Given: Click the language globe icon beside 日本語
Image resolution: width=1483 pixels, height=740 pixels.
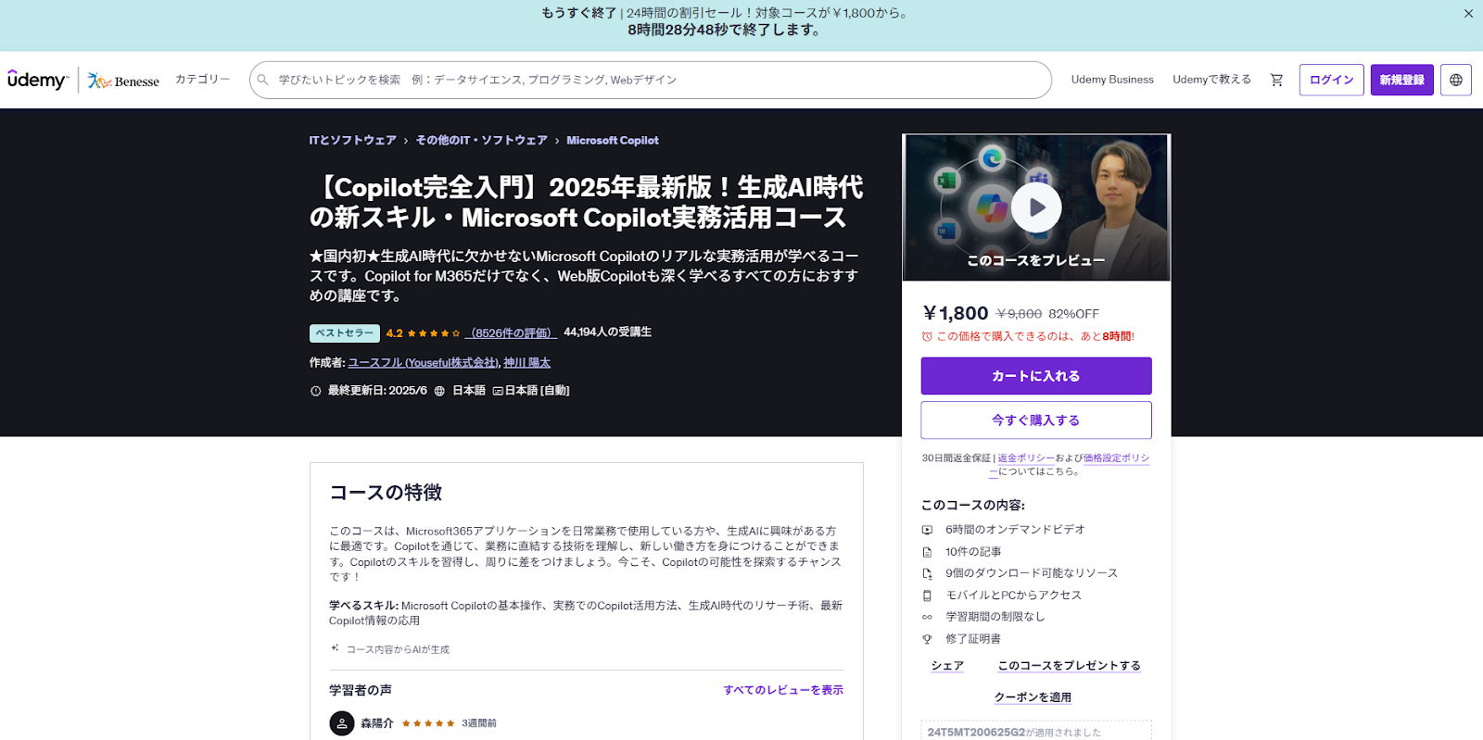Looking at the screenshot, I should (x=439, y=391).
